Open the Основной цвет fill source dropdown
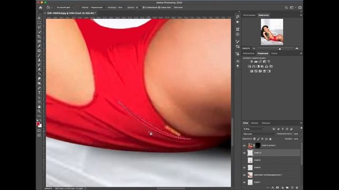The width and height of the screenshot is (339, 190). point(65,7)
